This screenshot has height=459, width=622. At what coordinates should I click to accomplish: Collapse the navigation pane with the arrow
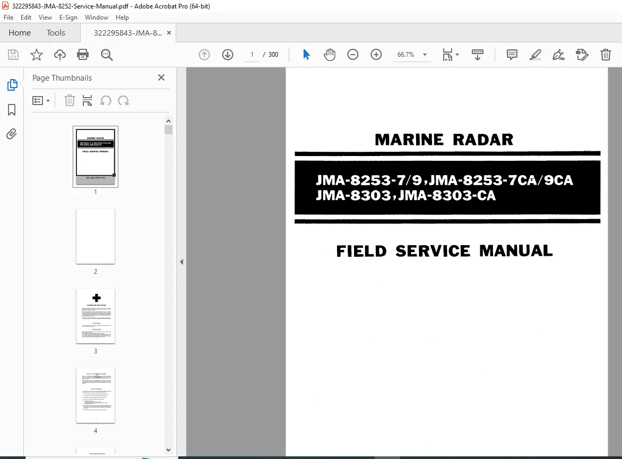click(182, 262)
